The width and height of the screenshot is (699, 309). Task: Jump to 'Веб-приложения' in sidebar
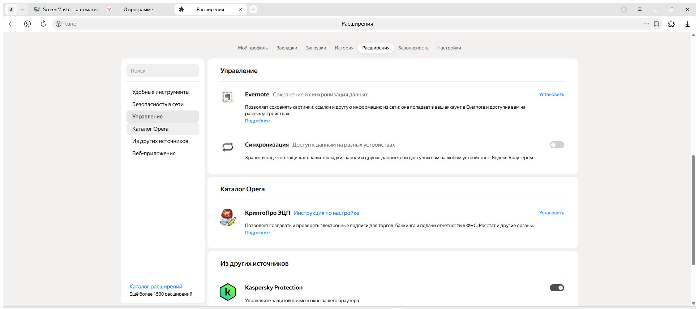[163, 153]
